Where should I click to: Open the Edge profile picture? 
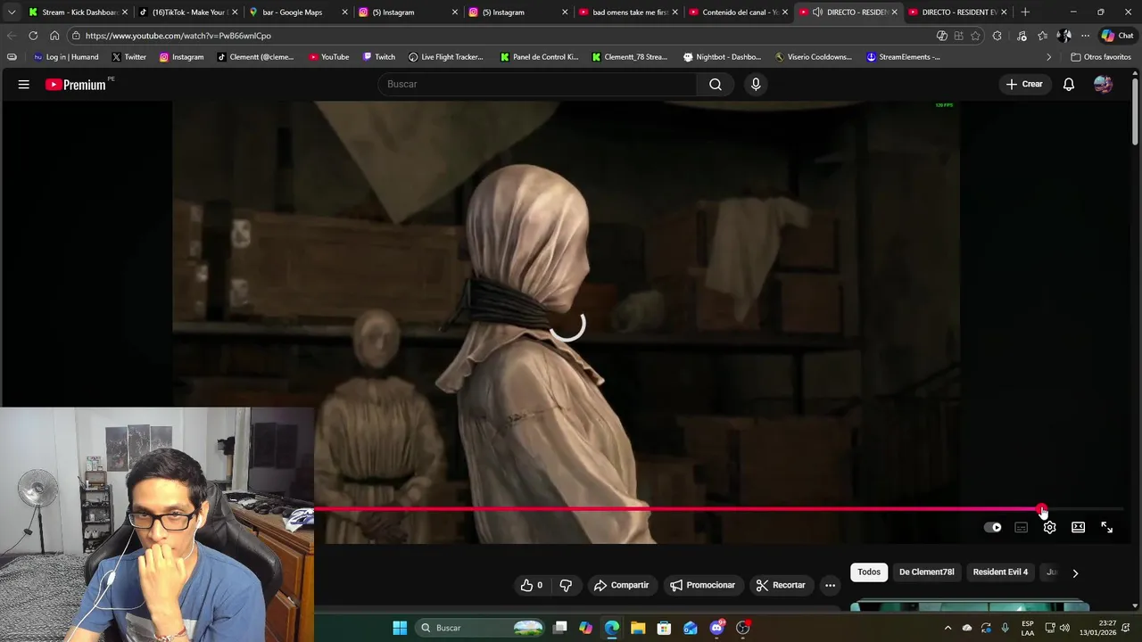tap(1063, 36)
